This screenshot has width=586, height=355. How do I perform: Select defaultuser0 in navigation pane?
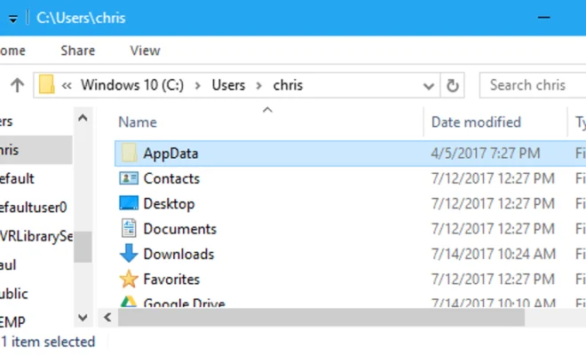tap(33, 207)
